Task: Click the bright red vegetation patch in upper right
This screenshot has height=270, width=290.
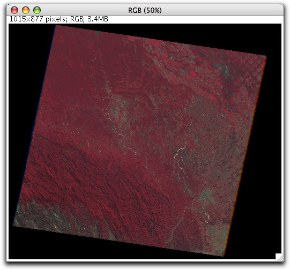Action: 194,74
